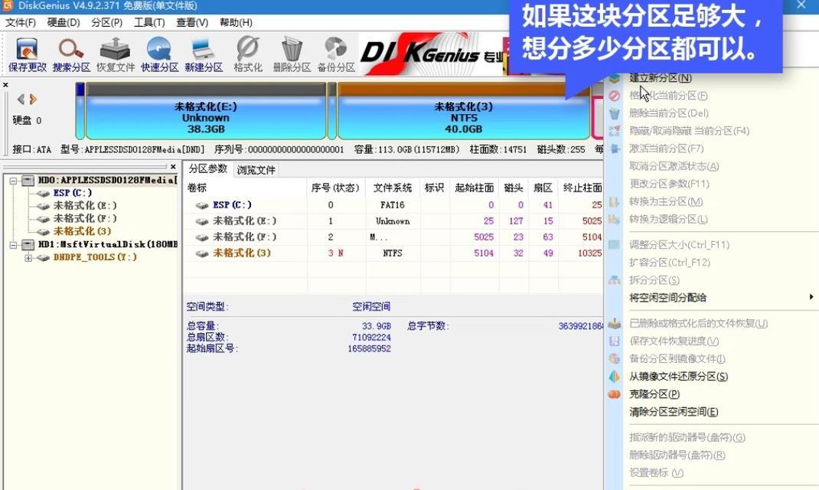This screenshot has width=819, height=490.
Task: Select 未格式化 (E:) in the disk tree
Action: (85, 205)
